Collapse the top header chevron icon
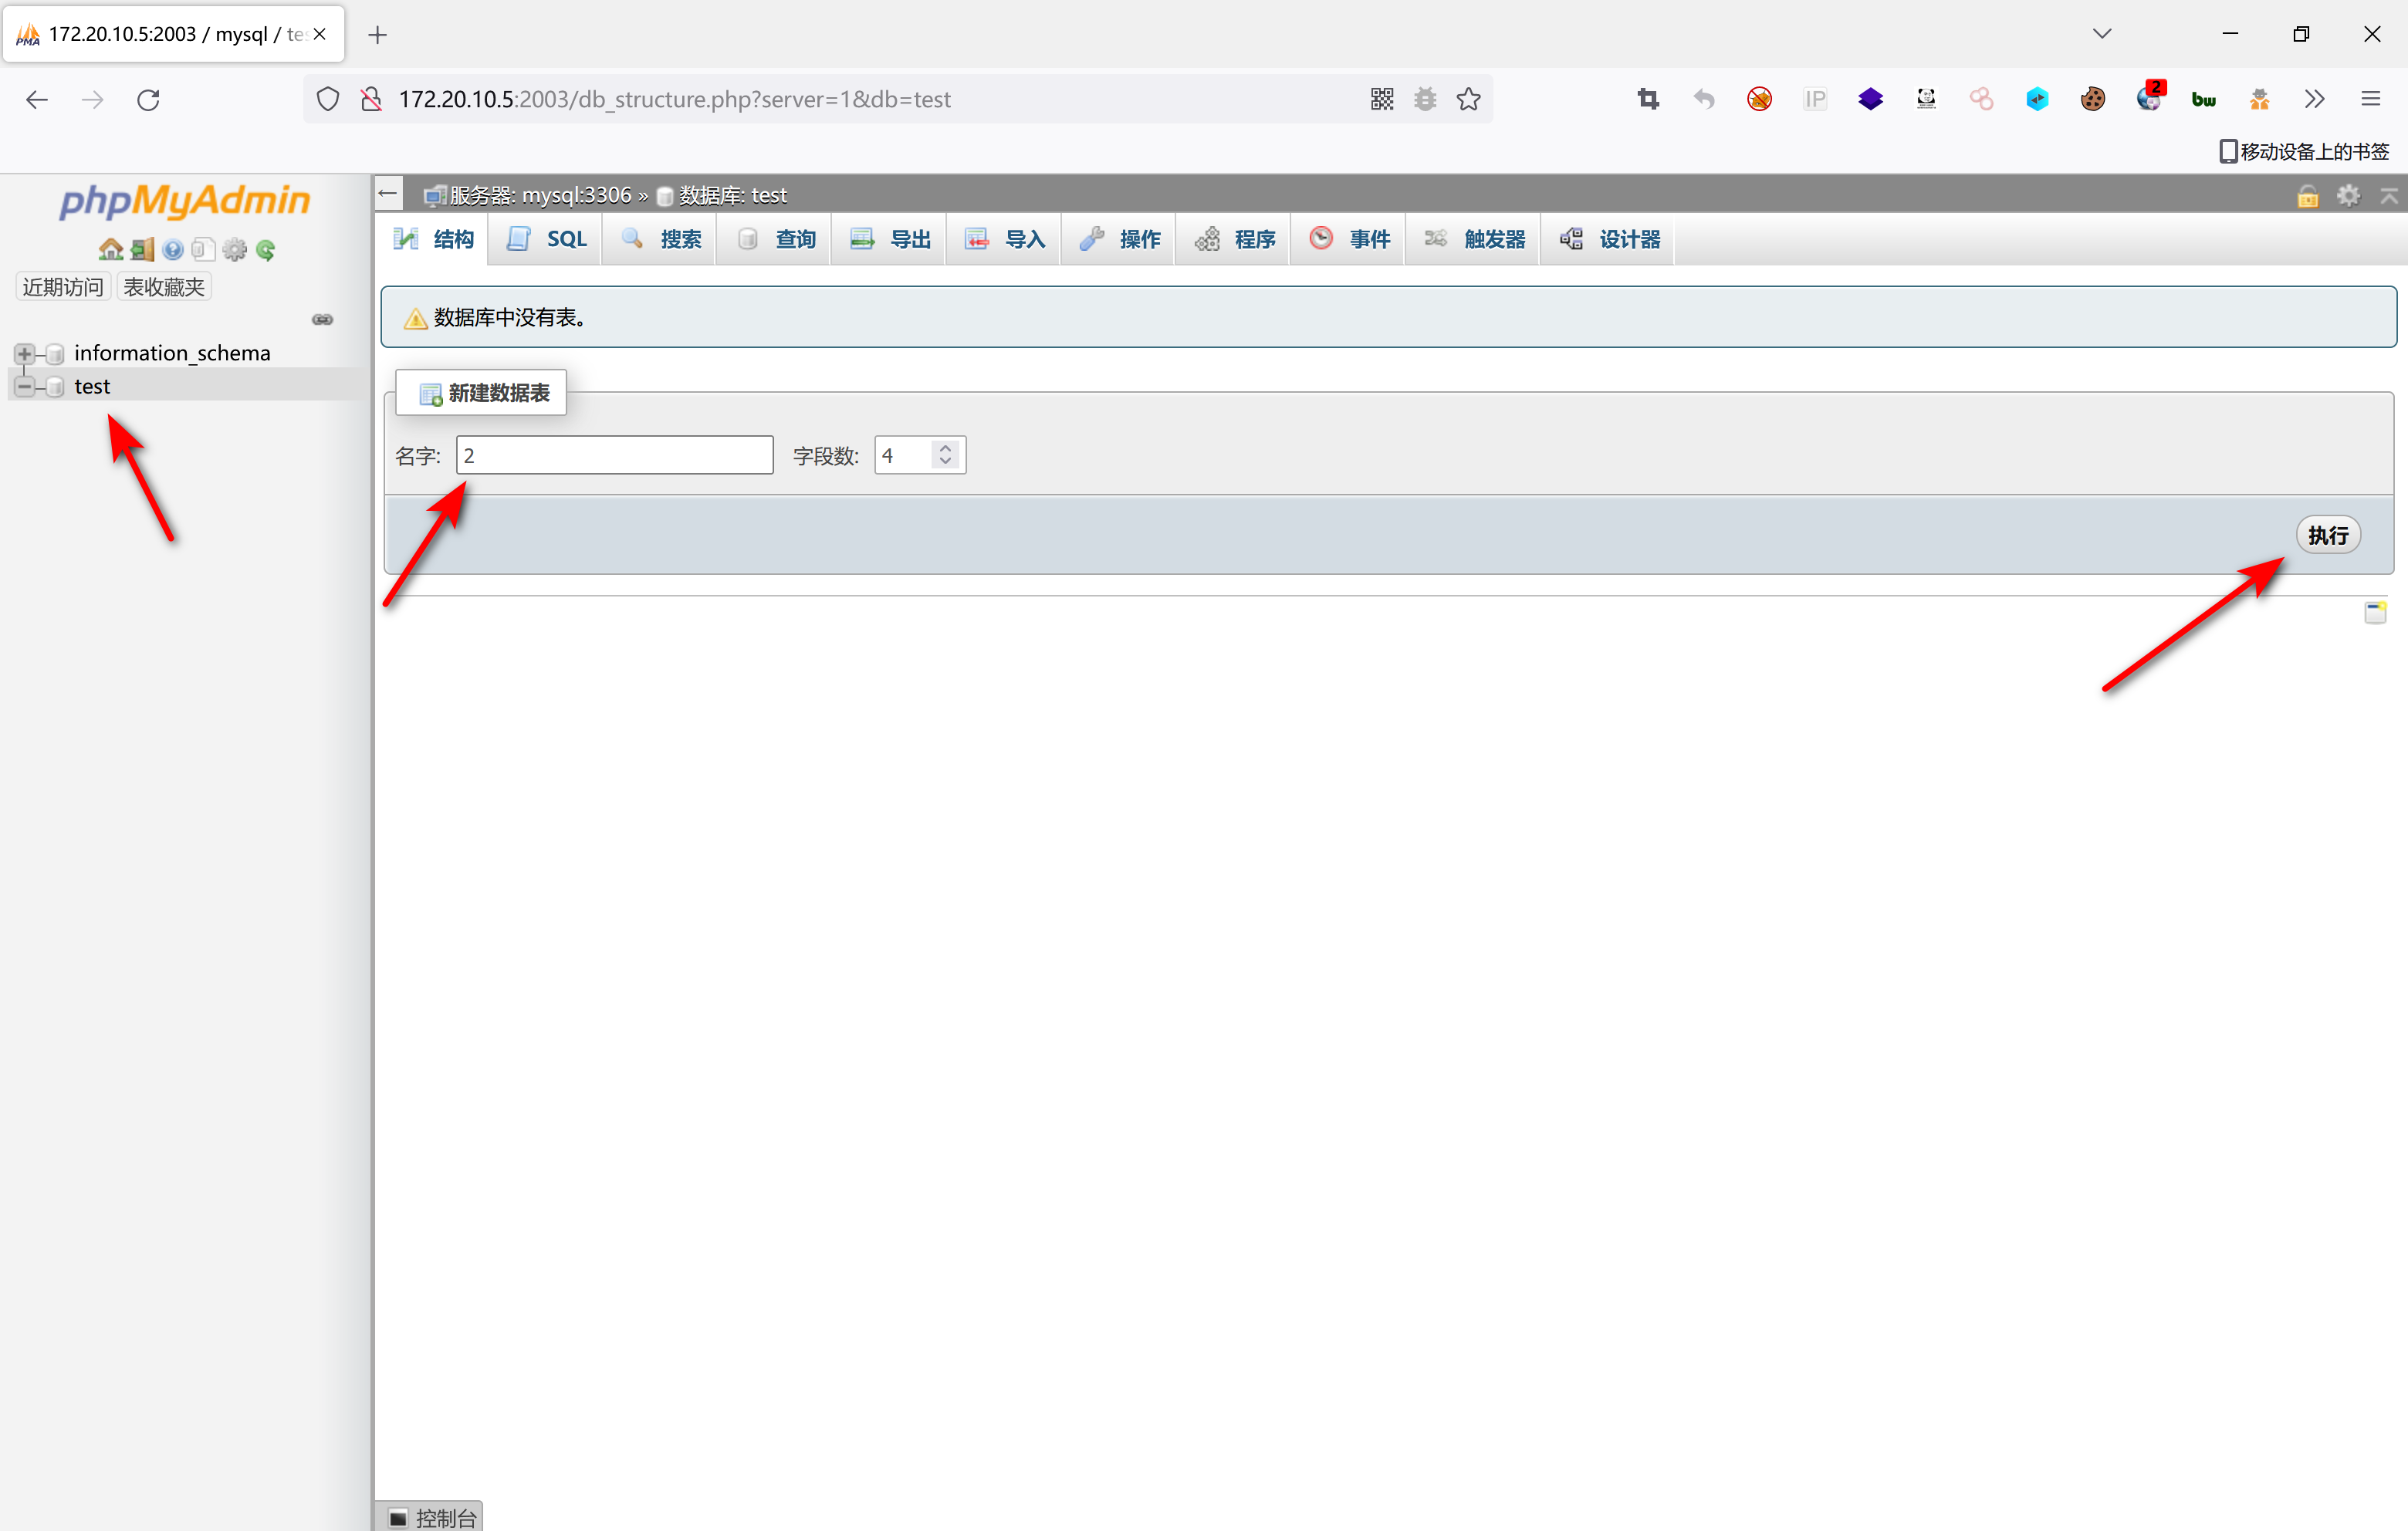This screenshot has width=2408, height=1531. 2388,195
